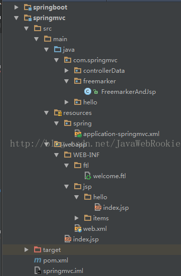Collapse the java source folder arrow
The width and height of the screenshot is (181, 276).
[x=47, y=50]
